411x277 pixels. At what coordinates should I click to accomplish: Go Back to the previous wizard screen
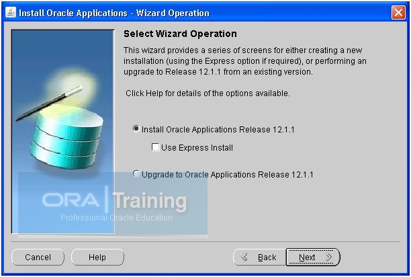pyautogui.click(x=259, y=258)
